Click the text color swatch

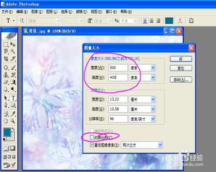[169, 21]
